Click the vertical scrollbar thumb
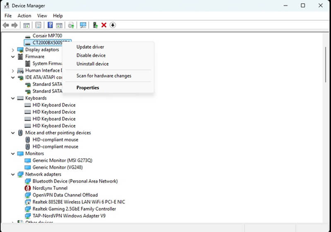Screen dimensions: 331x232 coord(326,65)
